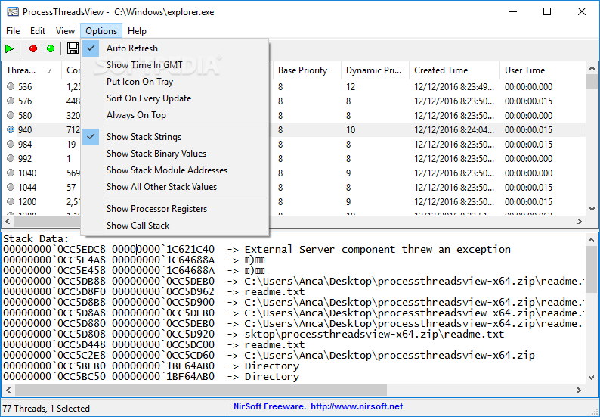
Task: Sort by Created Time column
Action: click(x=455, y=70)
